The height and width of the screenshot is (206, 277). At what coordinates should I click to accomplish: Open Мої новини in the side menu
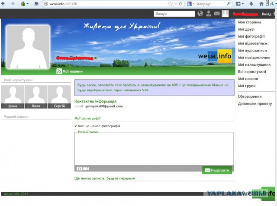point(248,79)
